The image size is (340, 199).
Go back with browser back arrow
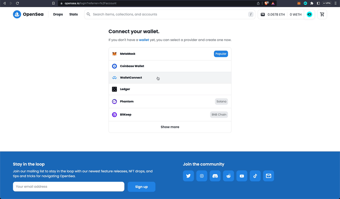[x=4, y=3]
